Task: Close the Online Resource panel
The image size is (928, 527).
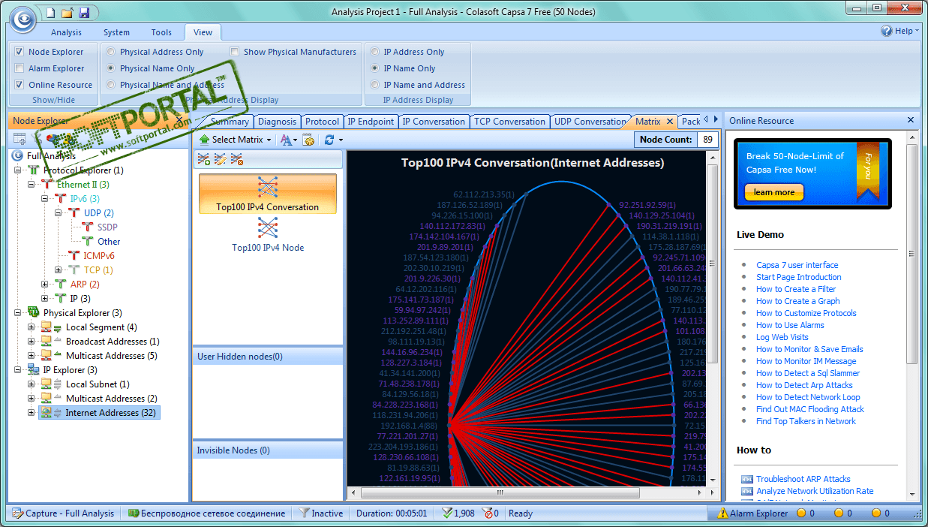Action: (911, 120)
